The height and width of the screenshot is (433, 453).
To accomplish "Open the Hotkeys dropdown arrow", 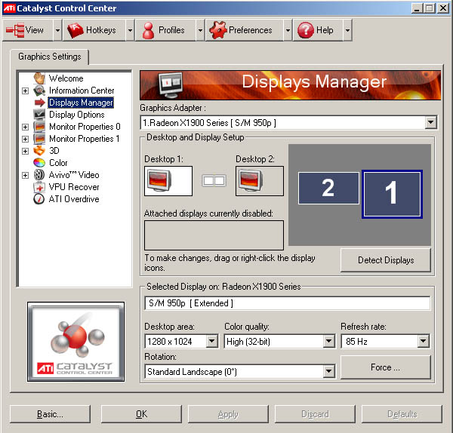I will point(131,30).
